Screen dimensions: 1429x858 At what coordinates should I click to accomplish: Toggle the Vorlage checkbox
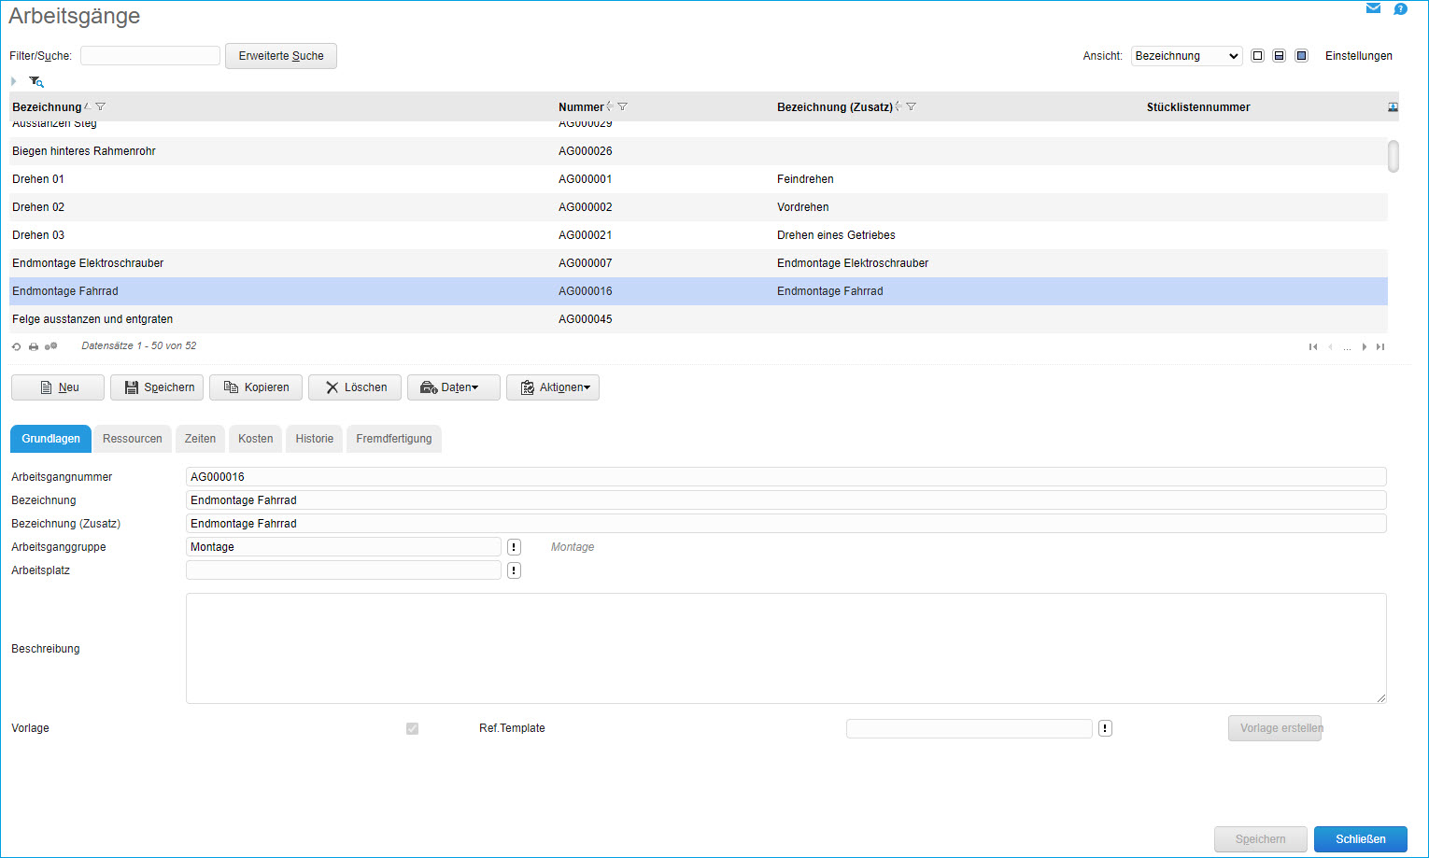(x=412, y=728)
